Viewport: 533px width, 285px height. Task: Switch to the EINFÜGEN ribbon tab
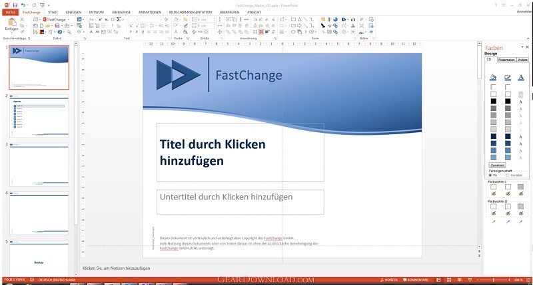73,12
